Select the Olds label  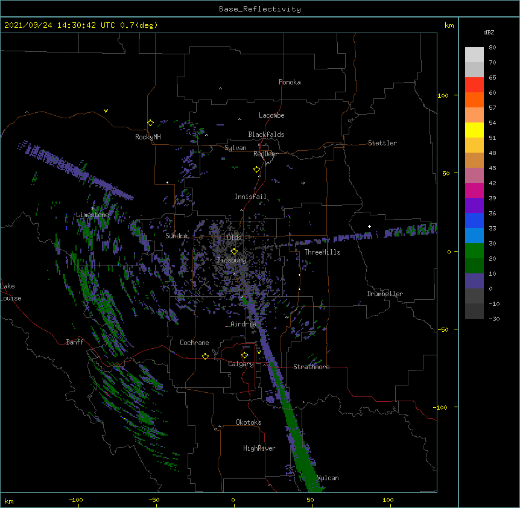tap(234, 238)
